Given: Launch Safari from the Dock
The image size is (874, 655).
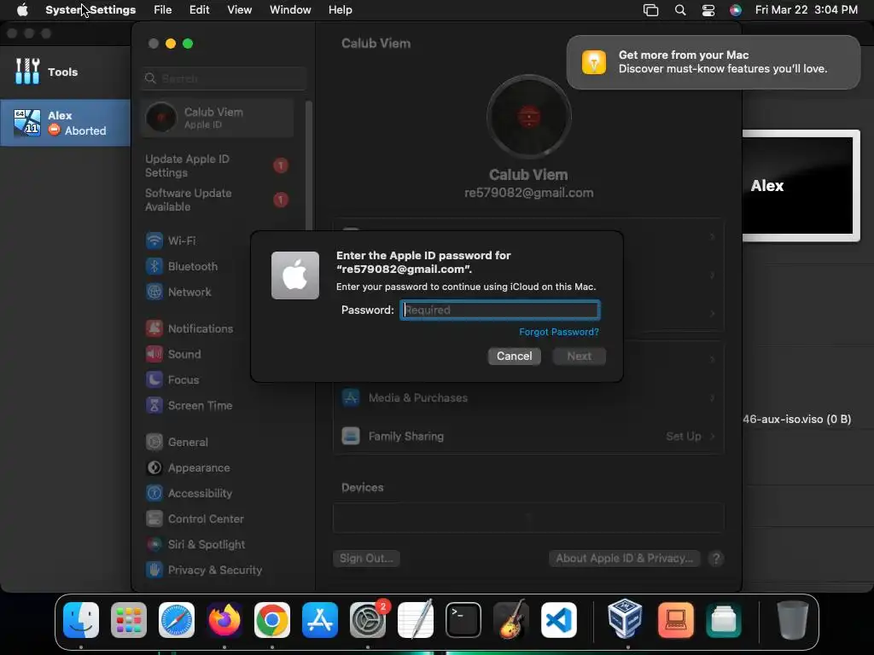Looking at the screenshot, I should click(x=177, y=620).
